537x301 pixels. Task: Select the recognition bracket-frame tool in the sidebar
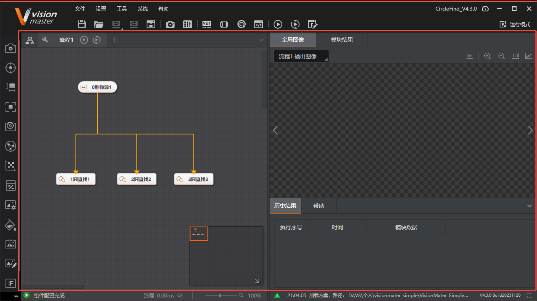pos(11,107)
